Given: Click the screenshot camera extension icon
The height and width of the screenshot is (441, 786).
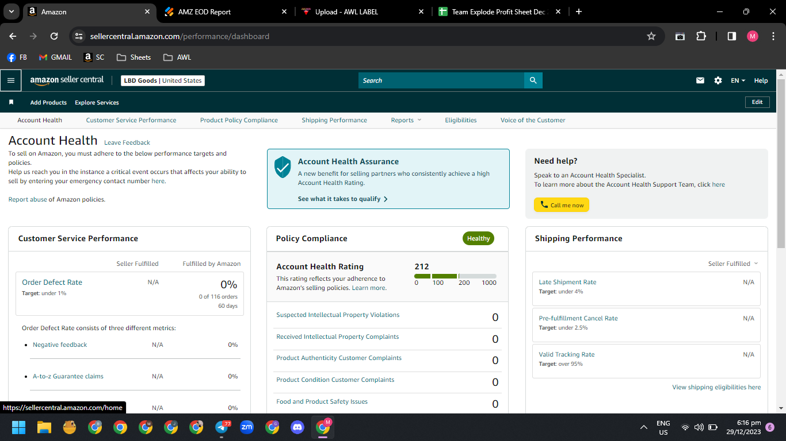Looking at the screenshot, I should [680, 36].
